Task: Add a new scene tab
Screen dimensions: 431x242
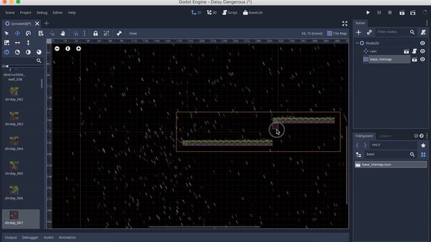Action: pyautogui.click(x=46, y=24)
